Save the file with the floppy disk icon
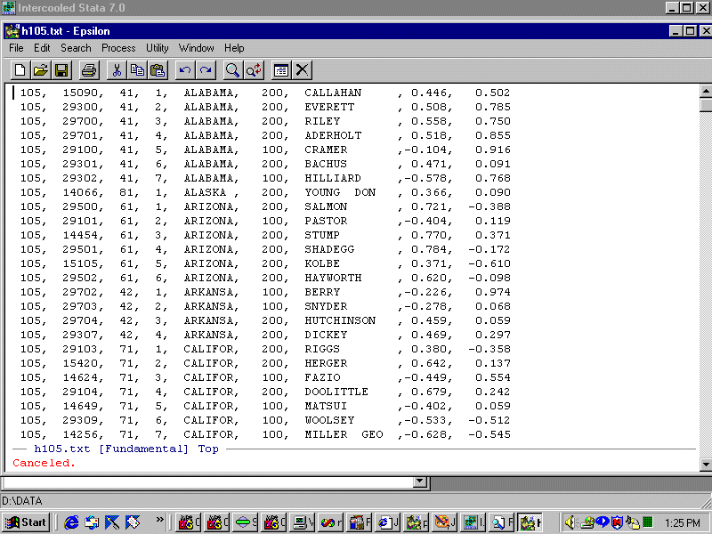 pyautogui.click(x=61, y=70)
